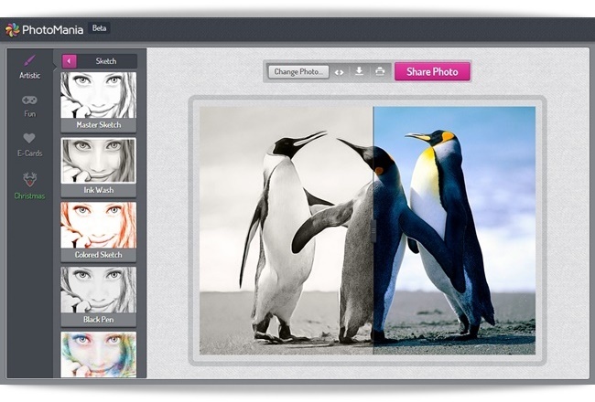Screen dimensions: 595x402
Task: Download the edited photo
Action: [x=359, y=71]
